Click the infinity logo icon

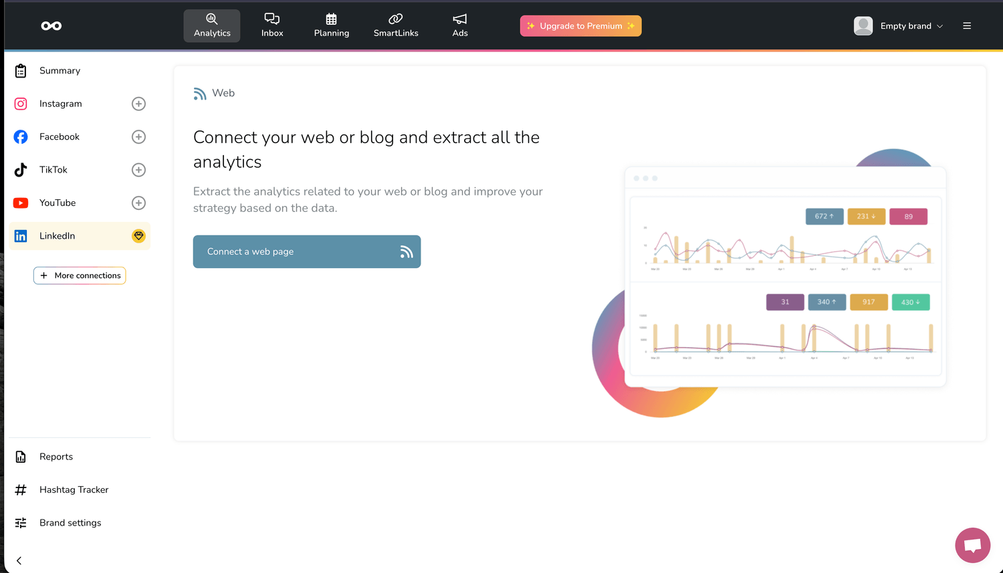(51, 26)
